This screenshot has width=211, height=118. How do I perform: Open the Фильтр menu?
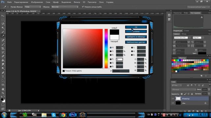(77, 2)
